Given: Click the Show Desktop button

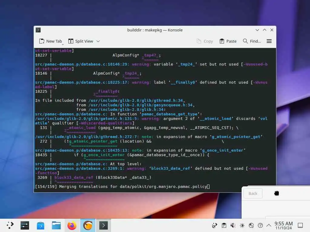Looking at the screenshot, I should click(x=300, y=225).
